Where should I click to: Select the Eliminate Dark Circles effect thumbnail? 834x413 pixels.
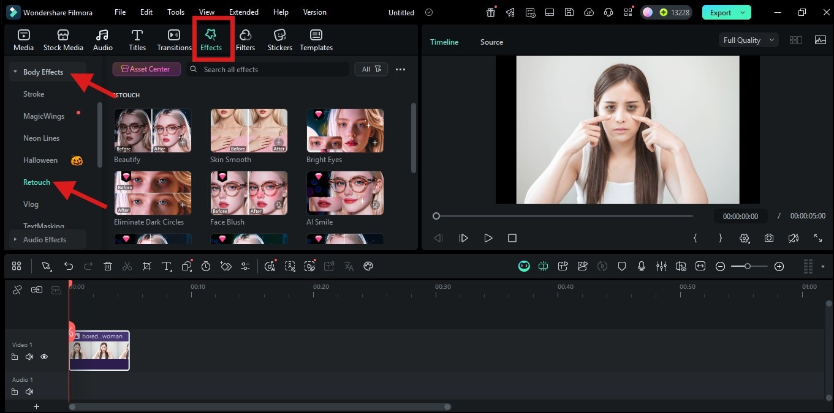(153, 193)
